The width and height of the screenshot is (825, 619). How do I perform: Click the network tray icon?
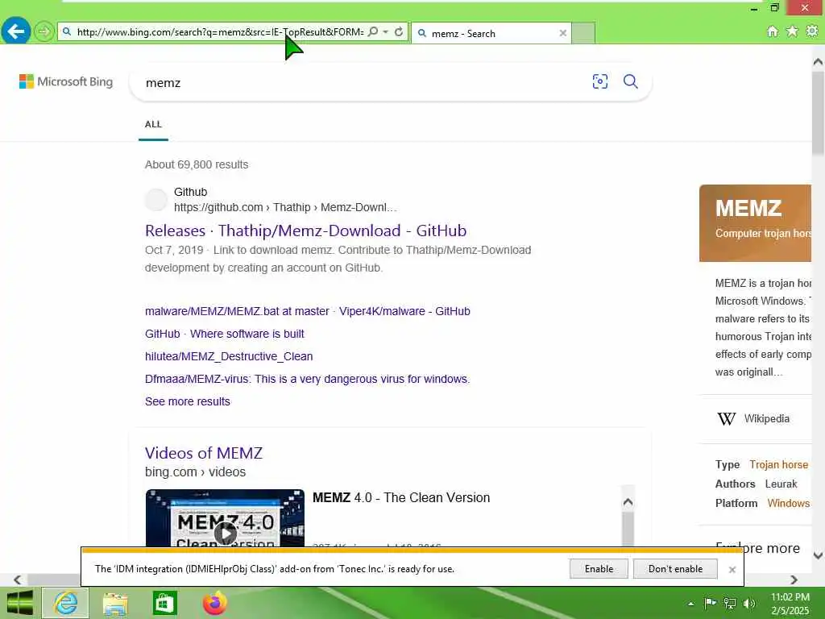click(x=730, y=604)
